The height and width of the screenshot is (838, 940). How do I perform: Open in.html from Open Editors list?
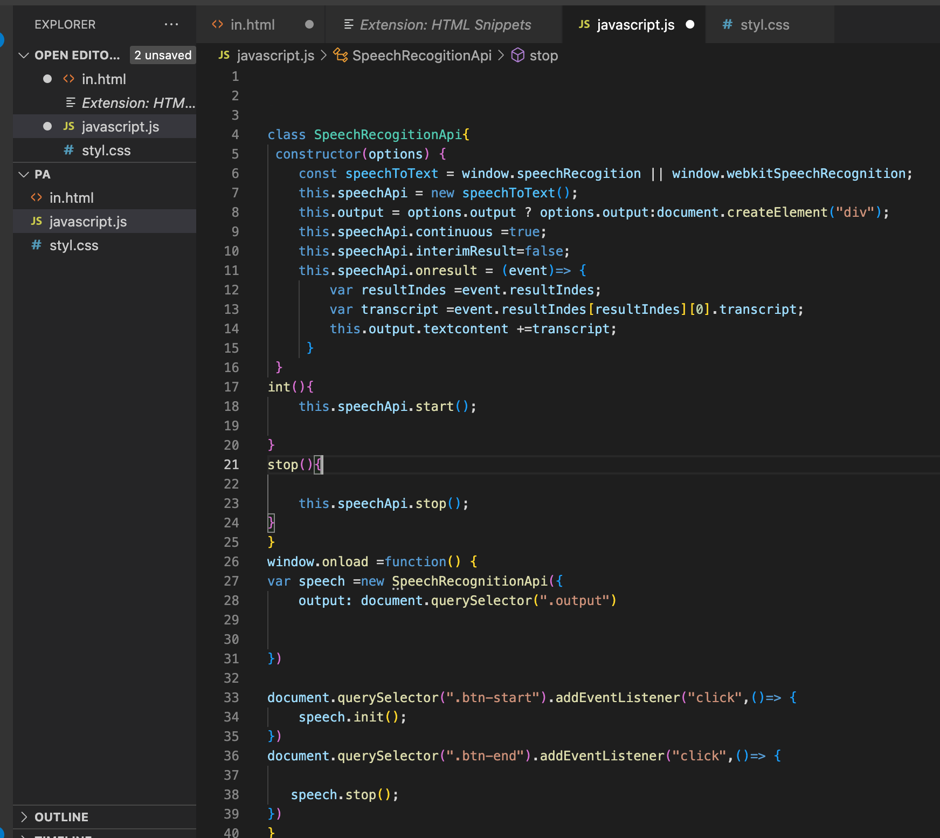pyautogui.click(x=105, y=79)
